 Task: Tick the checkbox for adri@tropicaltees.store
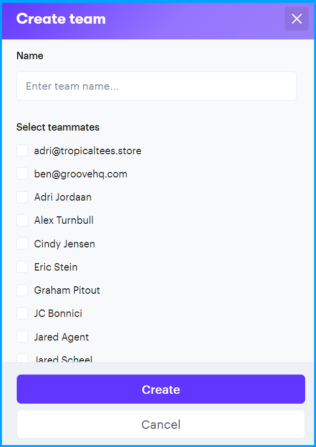click(x=22, y=151)
